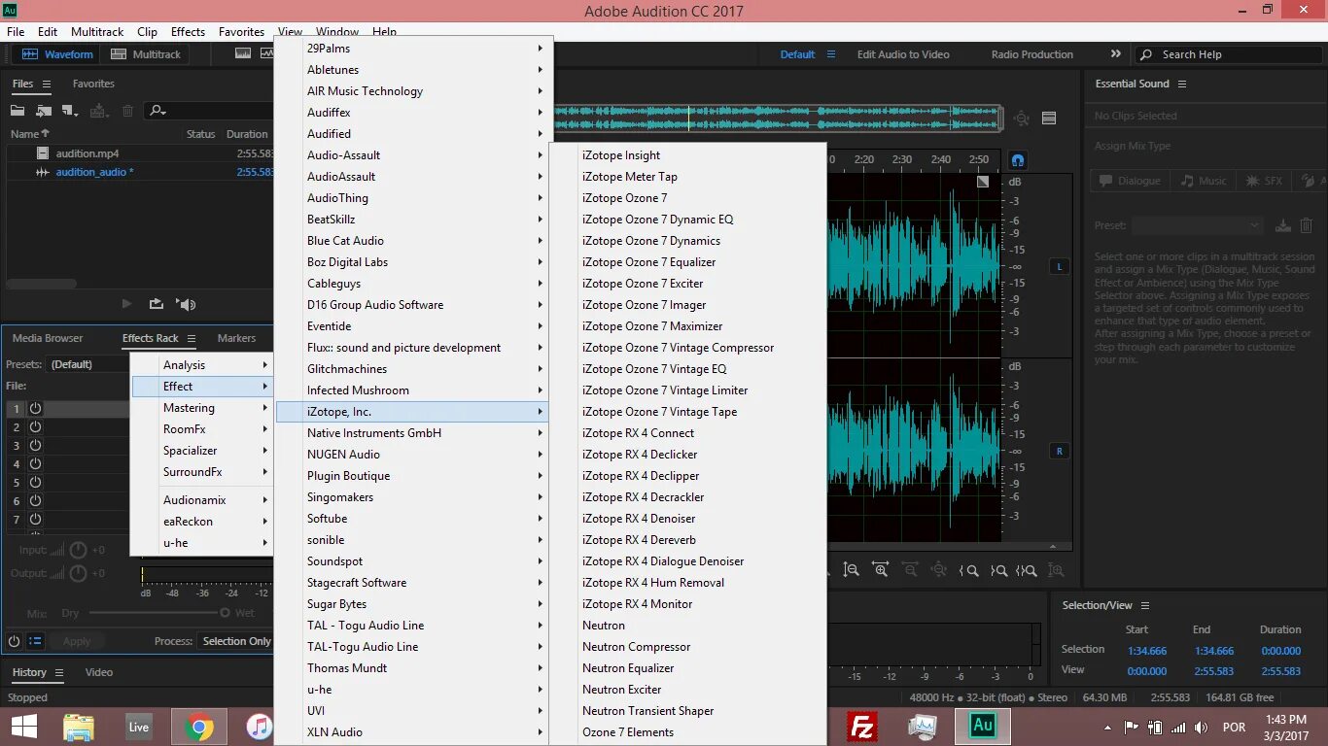Open Effects Rack panel menu icon
Image resolution: width=1328 pixels, height=746 pixels.
(x=192, y=338)
